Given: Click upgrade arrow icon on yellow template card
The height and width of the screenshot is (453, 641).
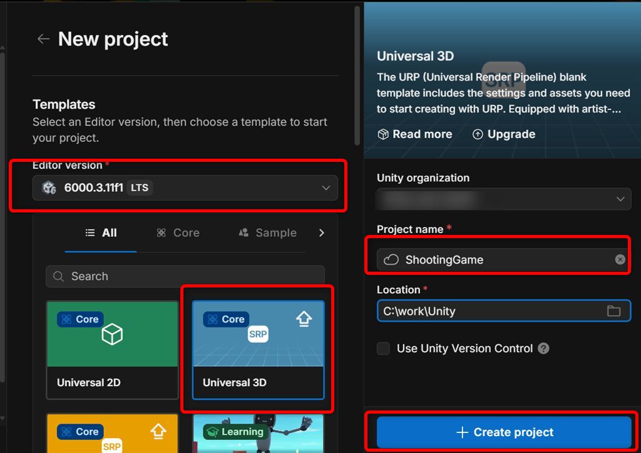Looking at the screenshot, I should 158,431.
